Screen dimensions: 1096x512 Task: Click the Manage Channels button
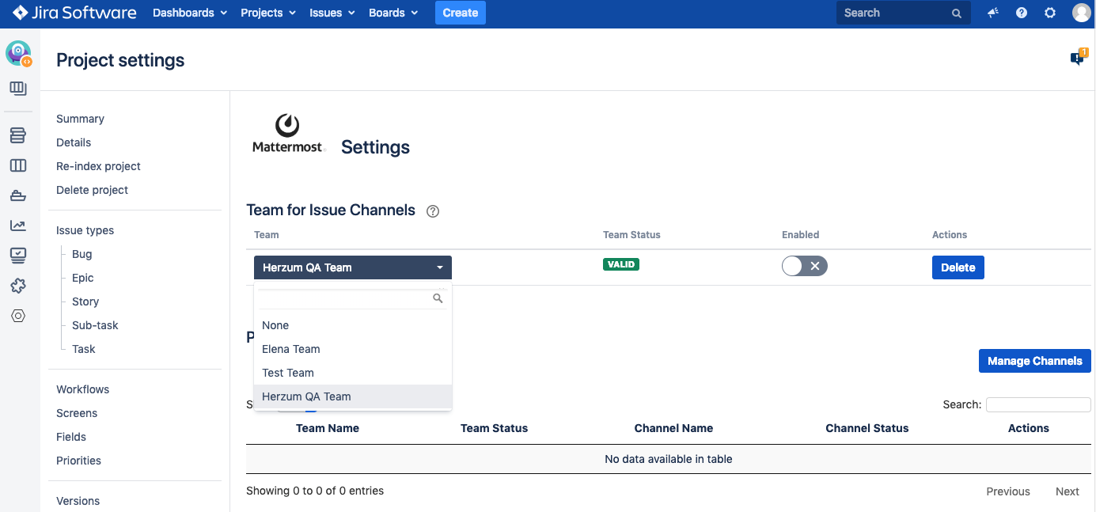click(x=1034, y=361)
